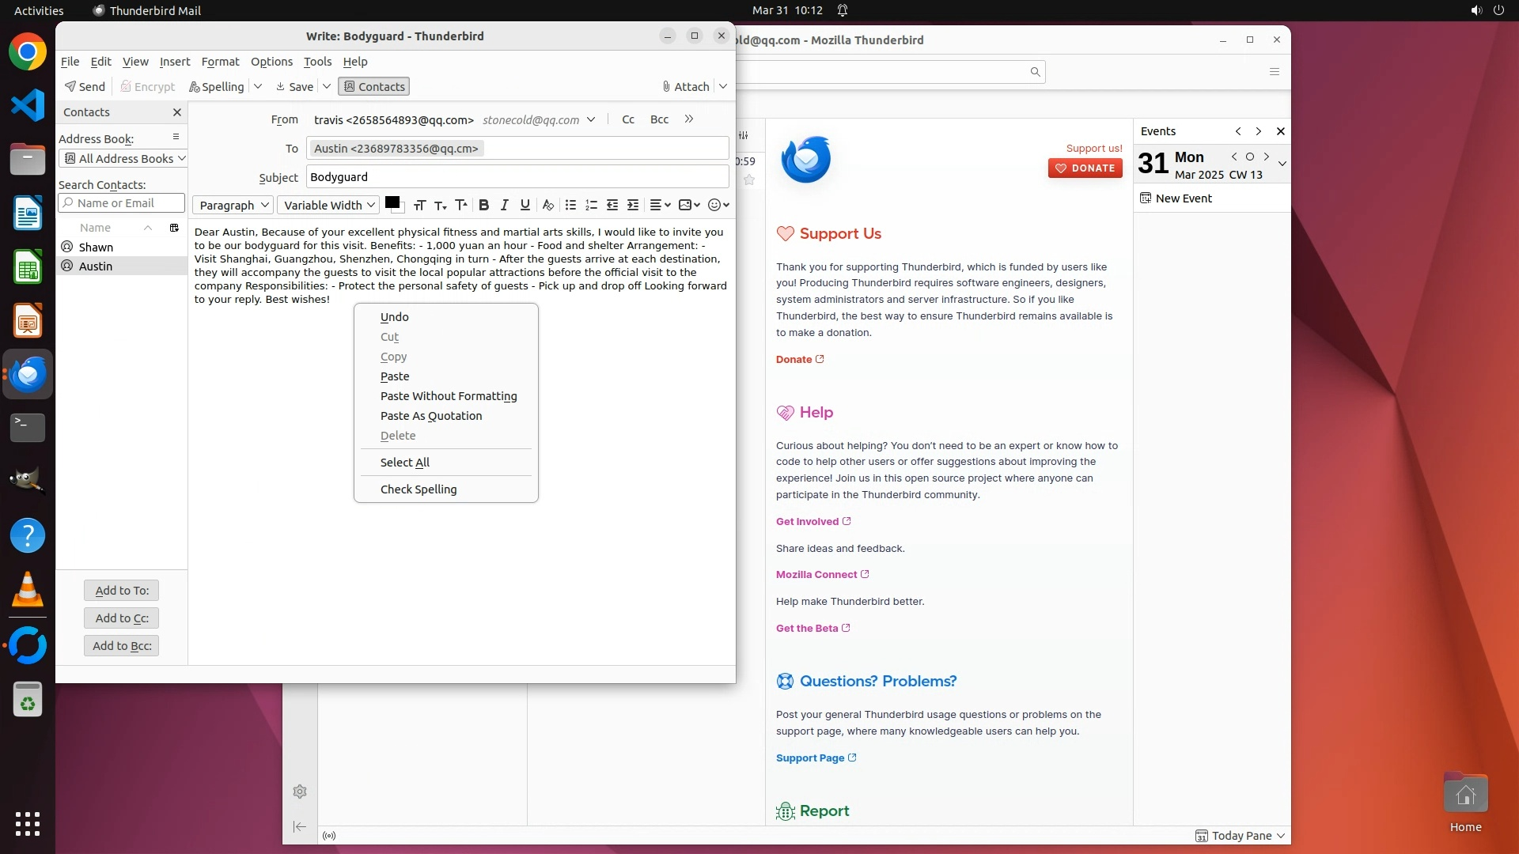Image resolution: width=1519 pixels, height=854 pixels.
Task: Click the remove text styling icon
Action: tap(547, 205)
